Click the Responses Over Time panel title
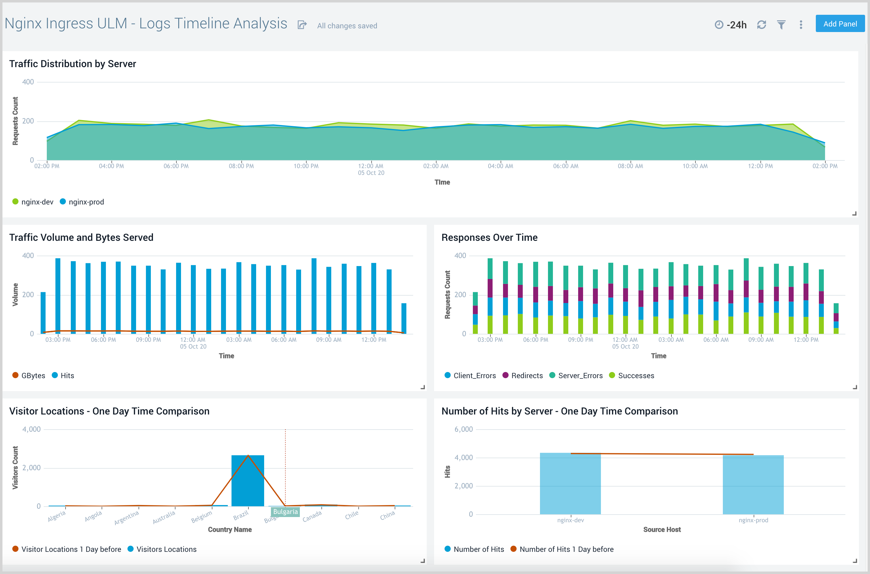 point(489,237)
